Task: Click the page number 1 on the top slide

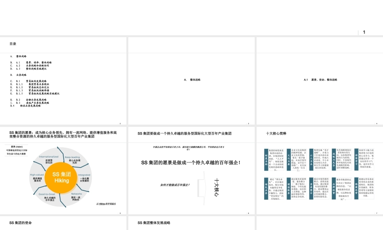Action: 364,32
